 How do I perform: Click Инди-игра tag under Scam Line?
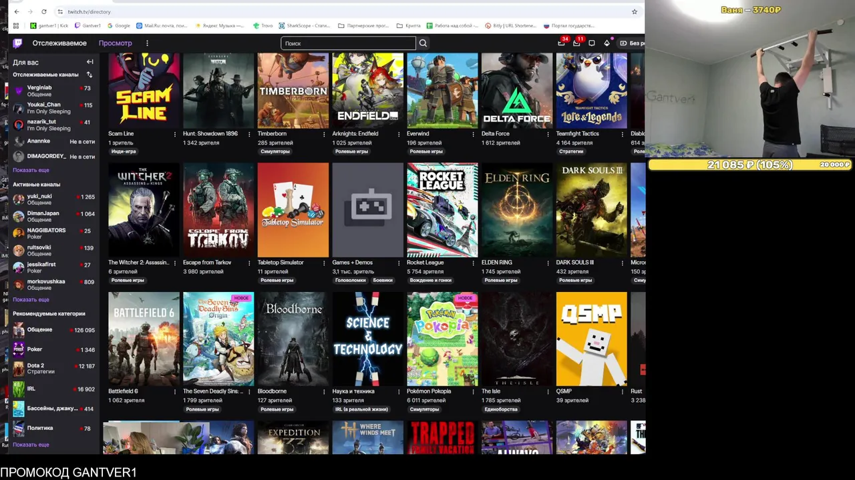tap(124, 151)
